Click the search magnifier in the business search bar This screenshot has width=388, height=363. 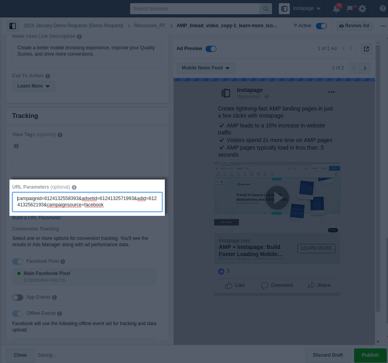click(266, 9)
